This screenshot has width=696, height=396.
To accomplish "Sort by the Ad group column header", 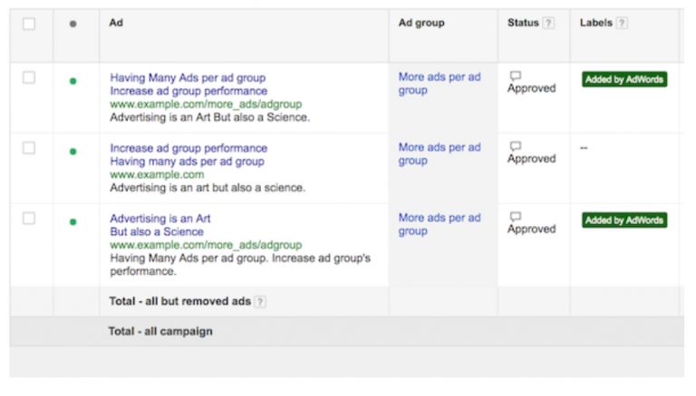I will click(421, 24).
